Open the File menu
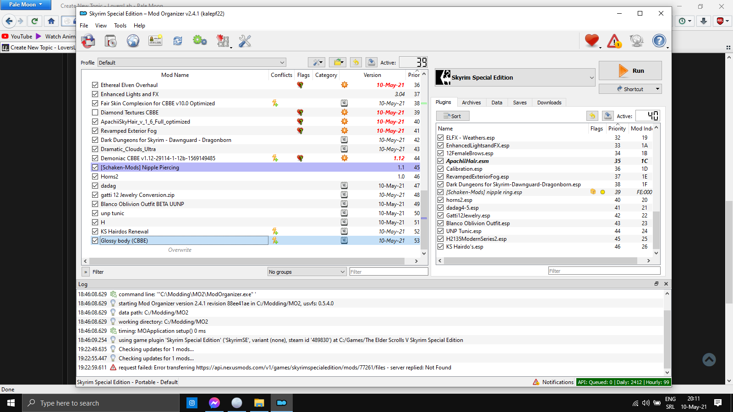Screen dimensions: 733x412 (84, 26)
